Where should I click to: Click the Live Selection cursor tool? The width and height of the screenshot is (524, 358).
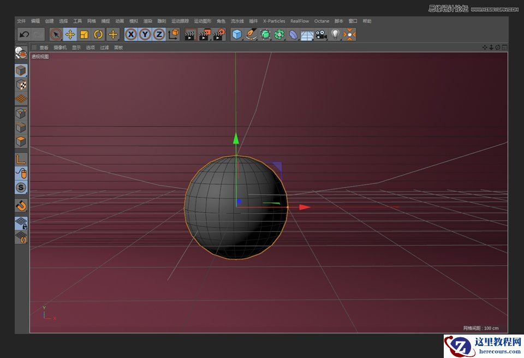coord(56,34)
